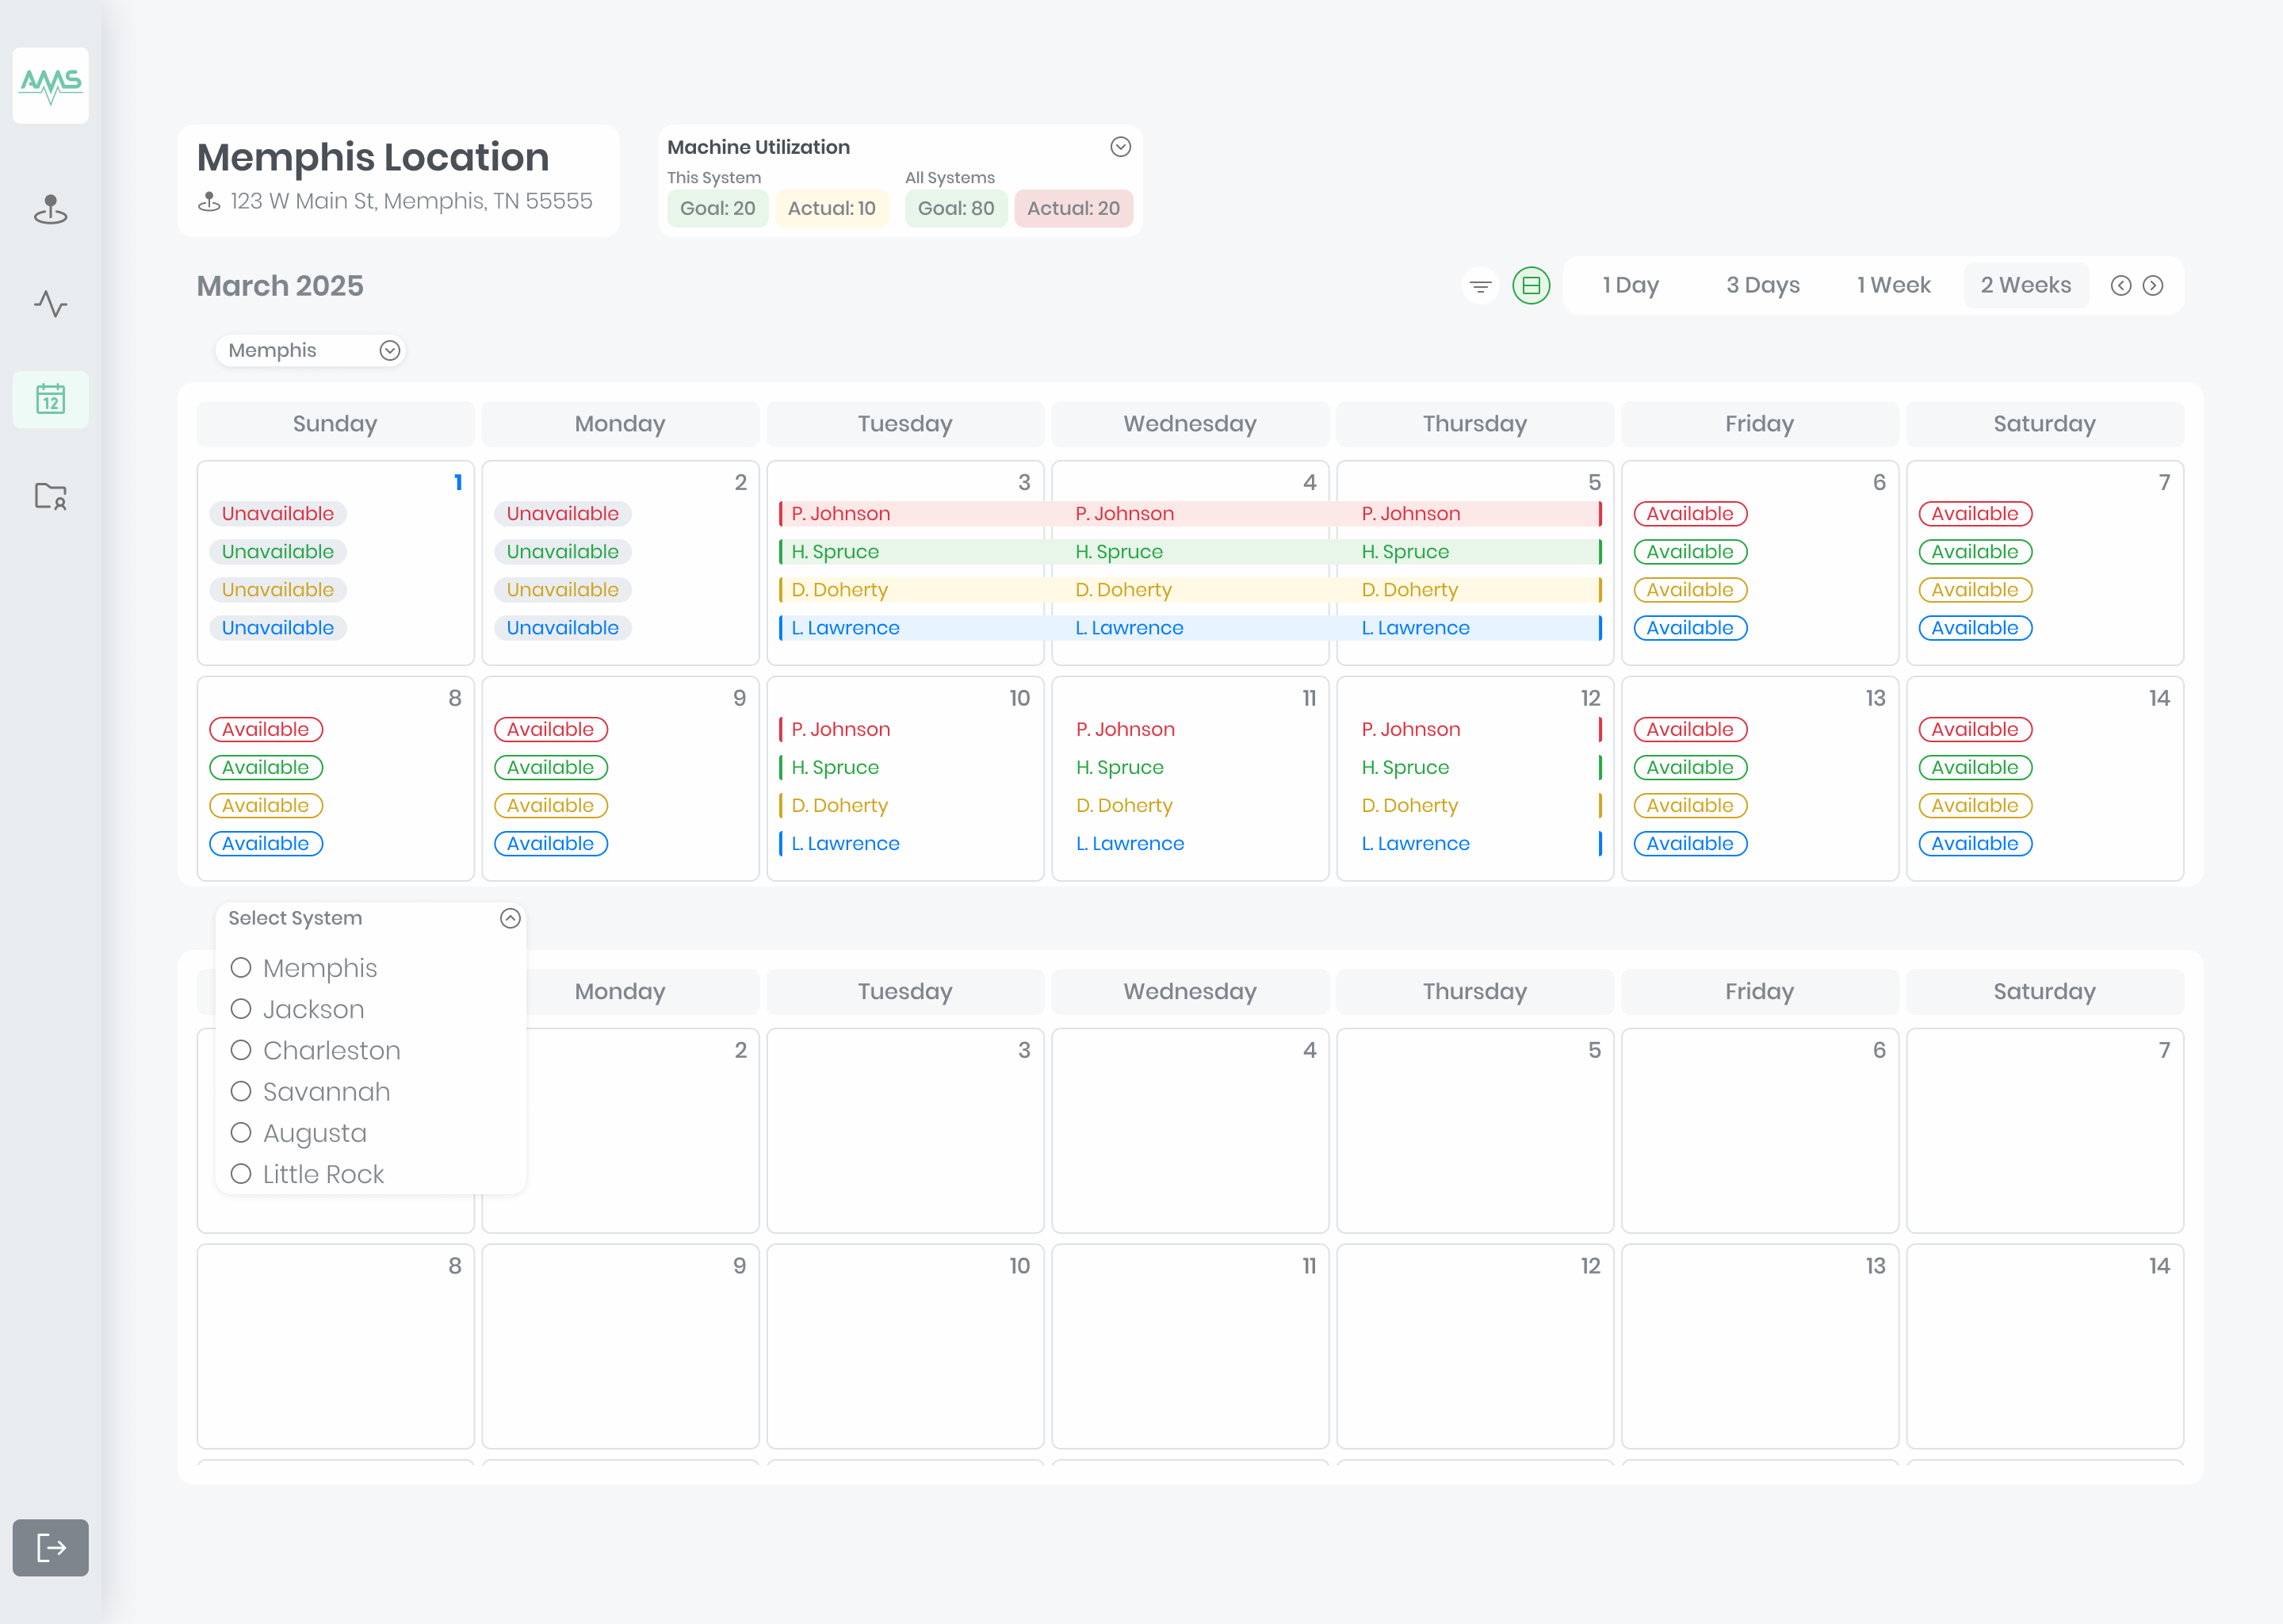The width and height of the screenshot is (2283, 1624).
Task: Select the Savannah radio option
Action: 241,1091
